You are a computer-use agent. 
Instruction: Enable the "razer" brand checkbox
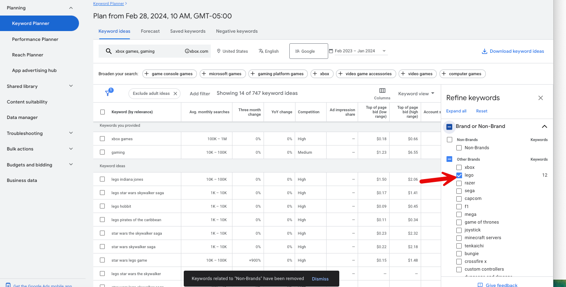point(459,183)
